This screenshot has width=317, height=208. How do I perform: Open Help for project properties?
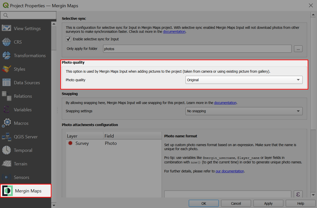(x=301, y=203)
